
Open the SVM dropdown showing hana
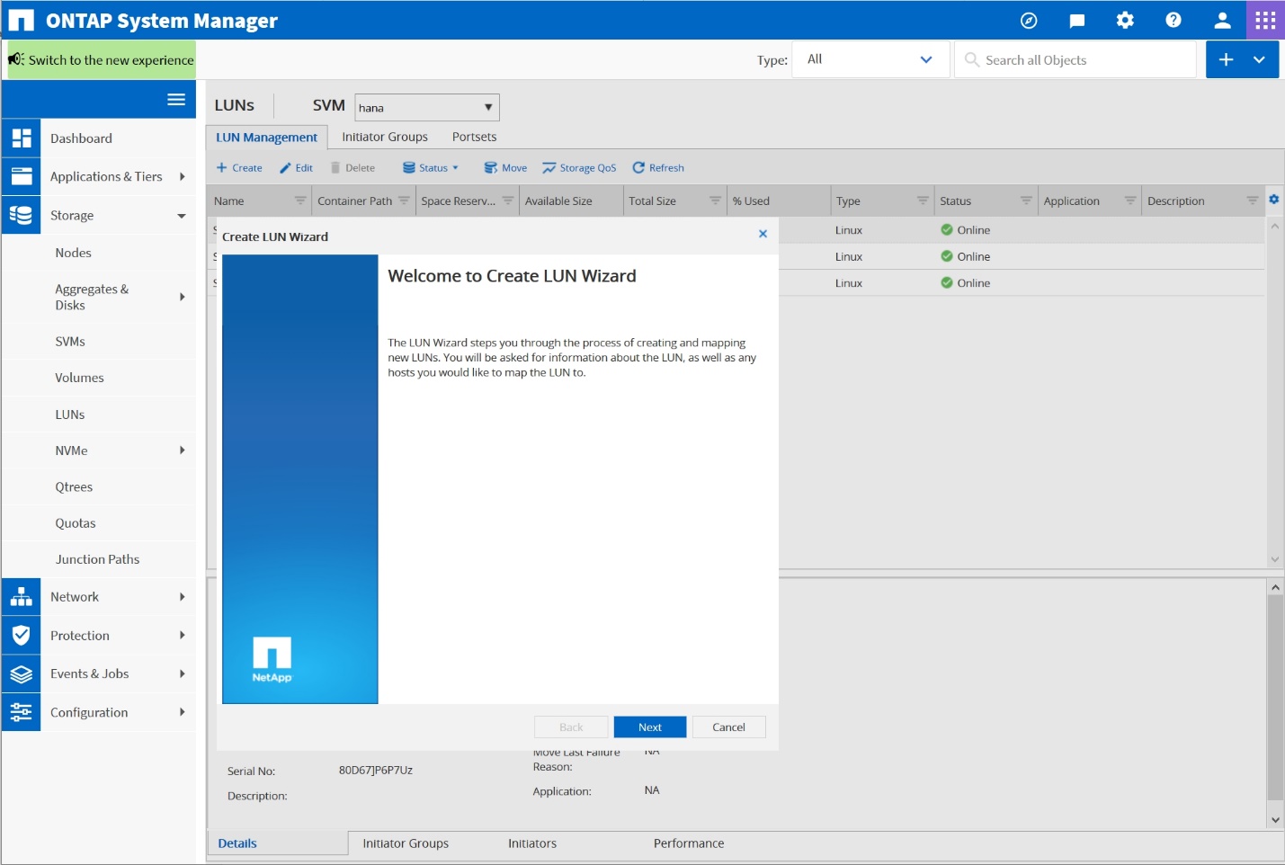pyautogui.click(x=426, y=108)
